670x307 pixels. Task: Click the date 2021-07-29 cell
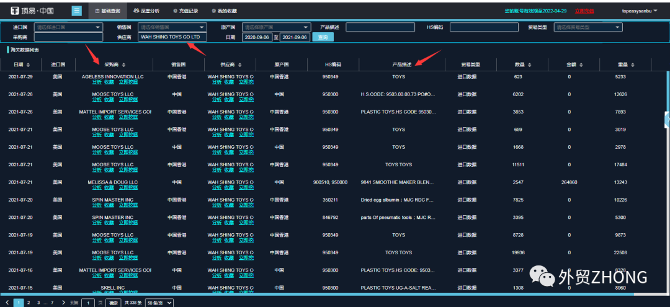click(20, 77)
